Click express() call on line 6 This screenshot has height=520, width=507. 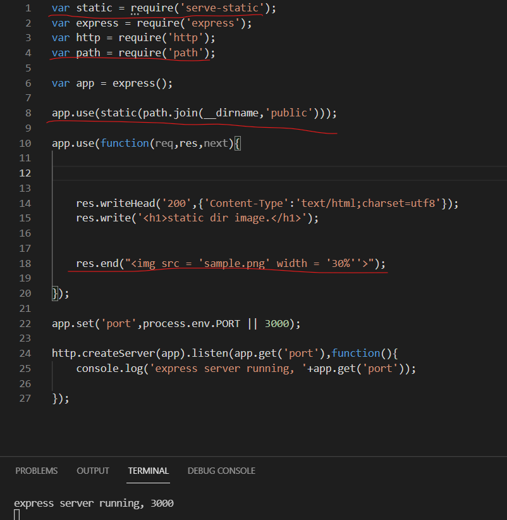pyautogui.click(x=140, y=84)
